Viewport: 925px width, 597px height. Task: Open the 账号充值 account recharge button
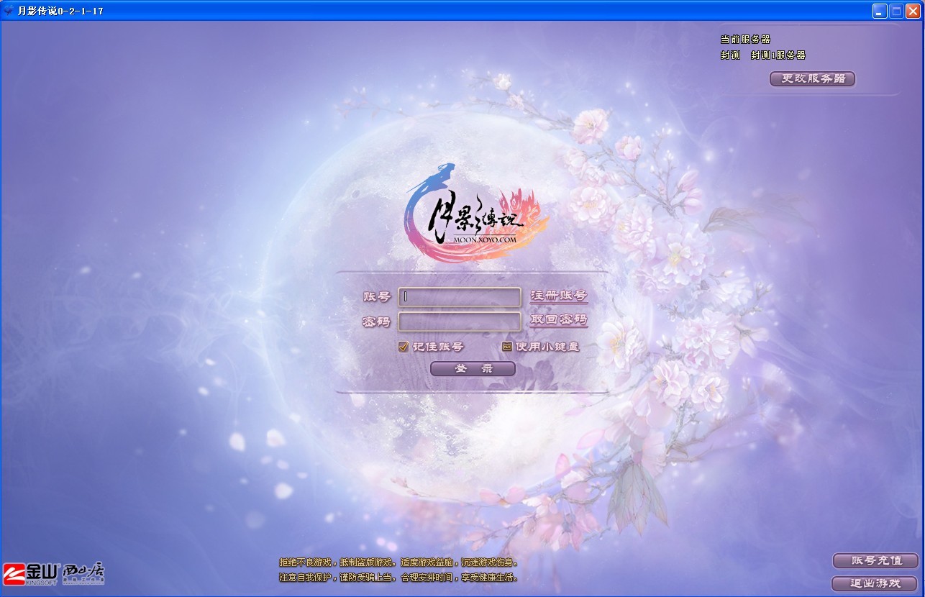pyautogui.click(x=875, y=560)
